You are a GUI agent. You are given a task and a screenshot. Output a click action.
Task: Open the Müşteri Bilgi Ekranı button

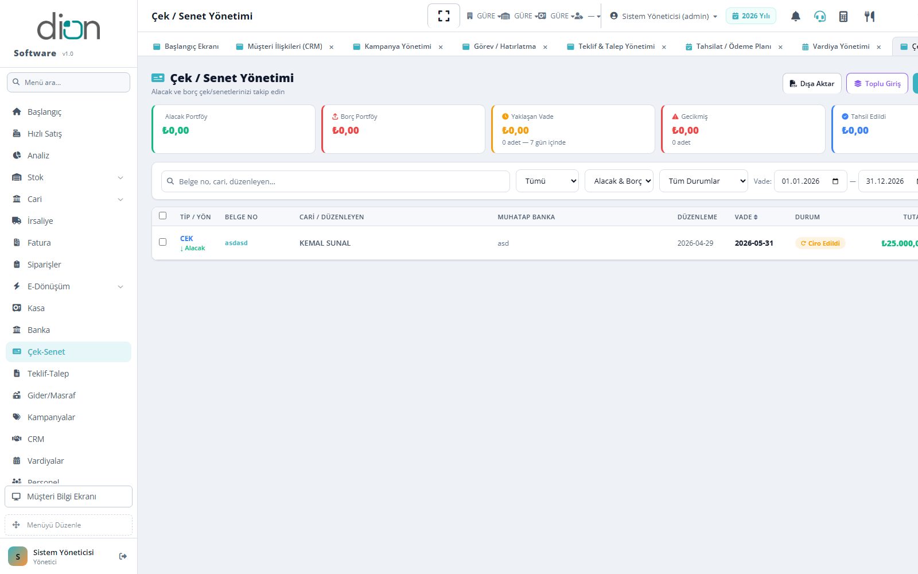pos(68,497)
